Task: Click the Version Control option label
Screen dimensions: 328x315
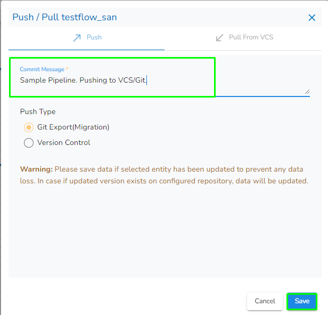Action: pyautogui.click(x=64, y=143)
